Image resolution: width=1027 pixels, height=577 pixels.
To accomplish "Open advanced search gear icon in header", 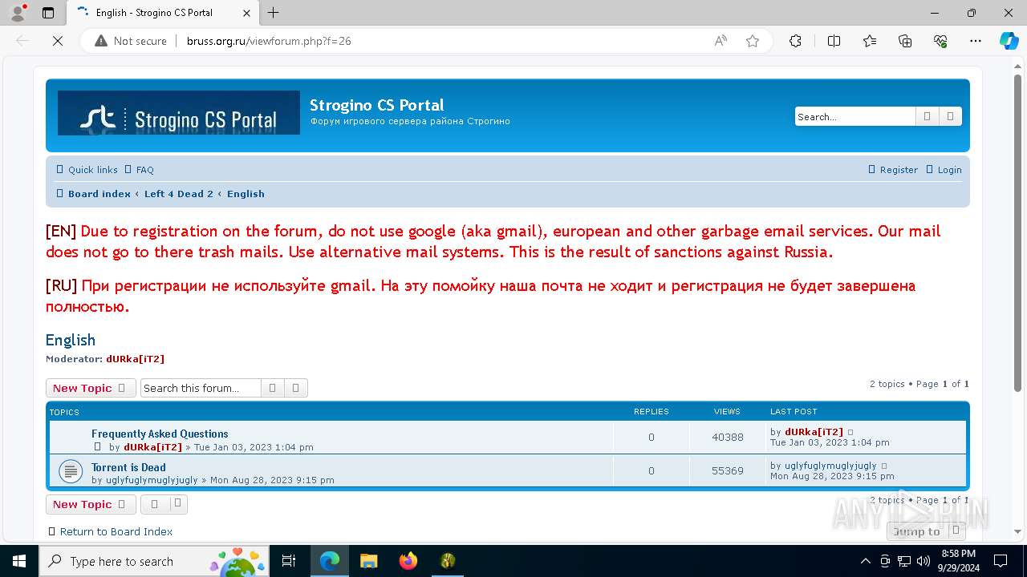I will (950, 116).
